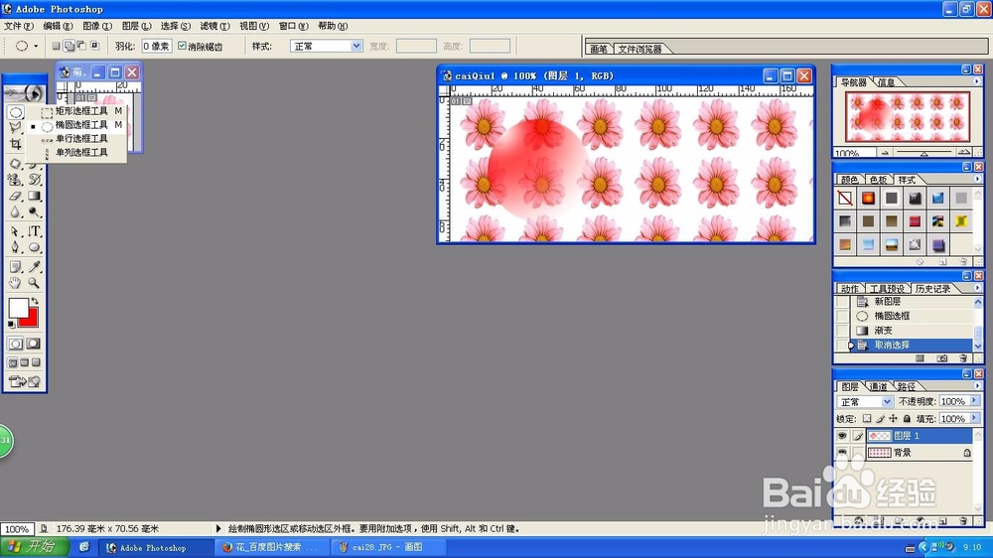
Task: Select the Path Selection arrow tool
Action: click(15, 231)
